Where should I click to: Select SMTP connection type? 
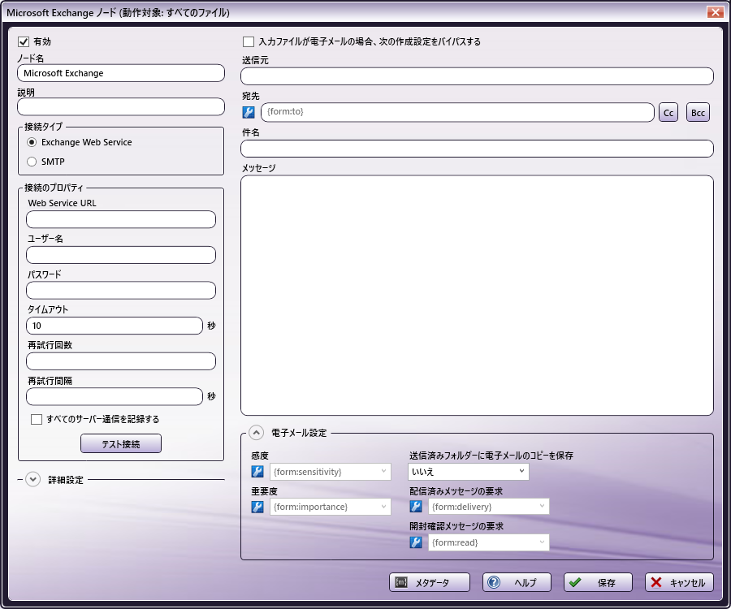pyautogui.click(x=32, y=162)
